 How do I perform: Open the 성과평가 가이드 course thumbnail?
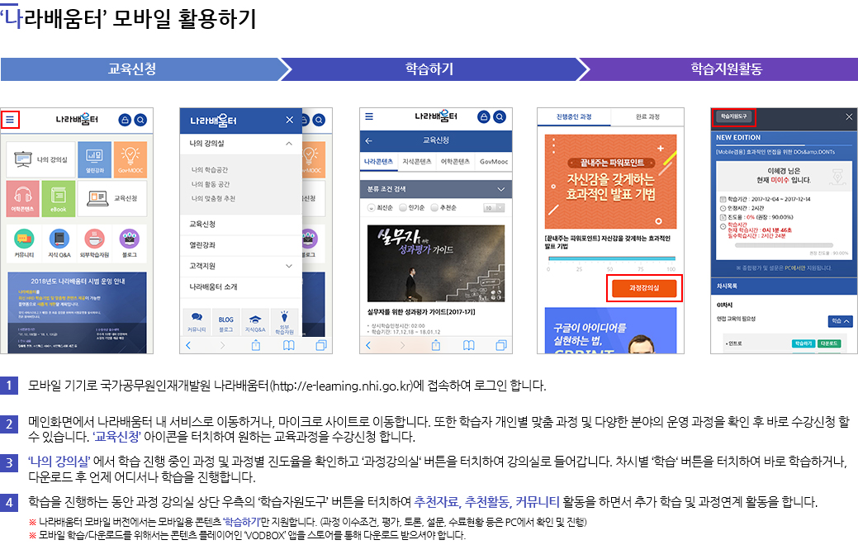tap(438, 265)
